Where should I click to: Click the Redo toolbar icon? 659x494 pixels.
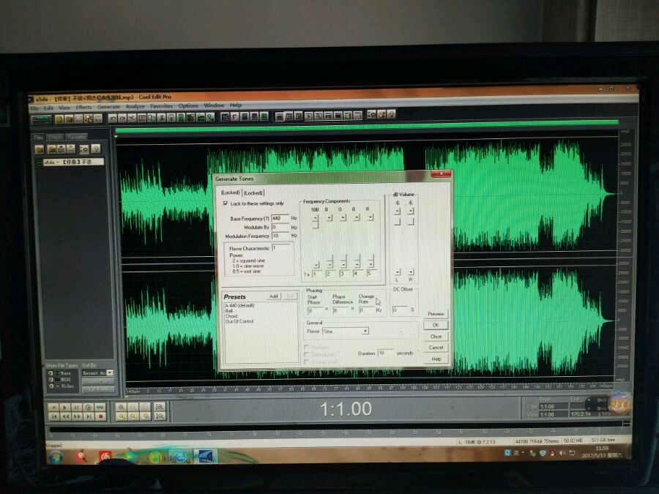(x=122, y=119)
